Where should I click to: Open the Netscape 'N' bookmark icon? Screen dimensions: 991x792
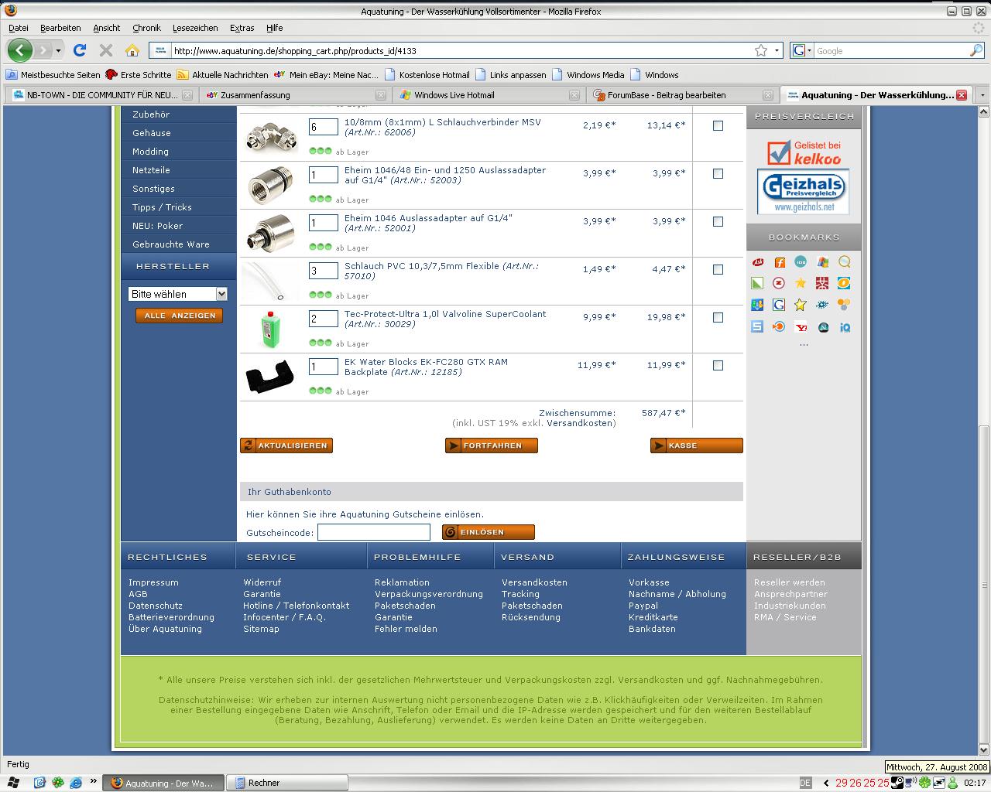822,326
